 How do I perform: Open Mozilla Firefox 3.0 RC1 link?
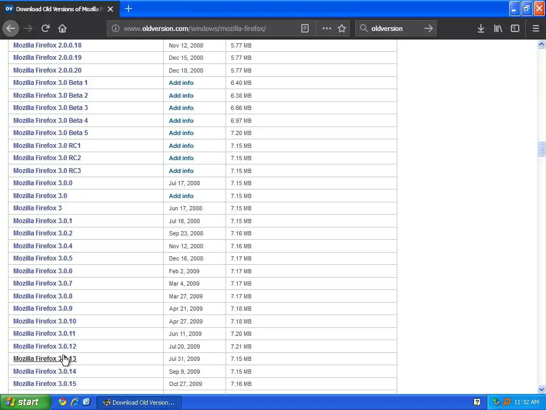pos(47,145)
